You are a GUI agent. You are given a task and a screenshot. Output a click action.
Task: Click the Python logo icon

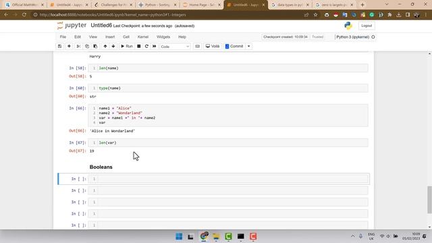pyautogui.click(x=348, y=26)
